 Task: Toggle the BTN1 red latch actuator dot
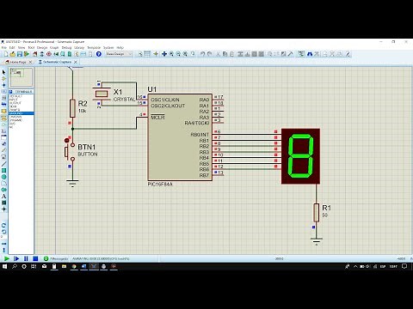coord(67,140)
